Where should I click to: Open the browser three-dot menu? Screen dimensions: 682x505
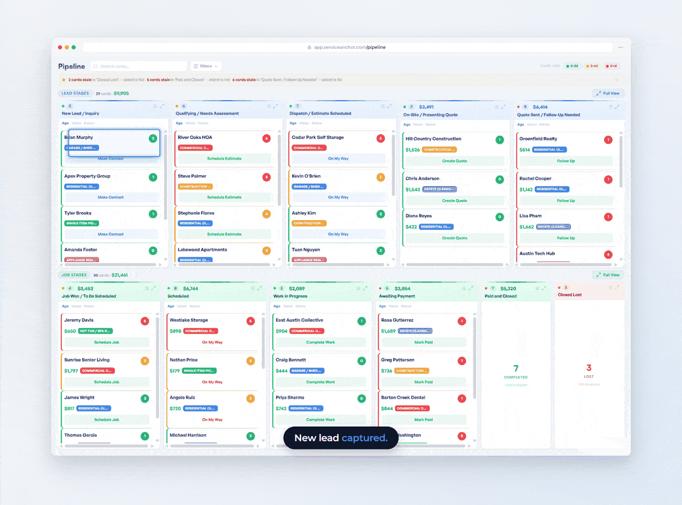(622, 47)
